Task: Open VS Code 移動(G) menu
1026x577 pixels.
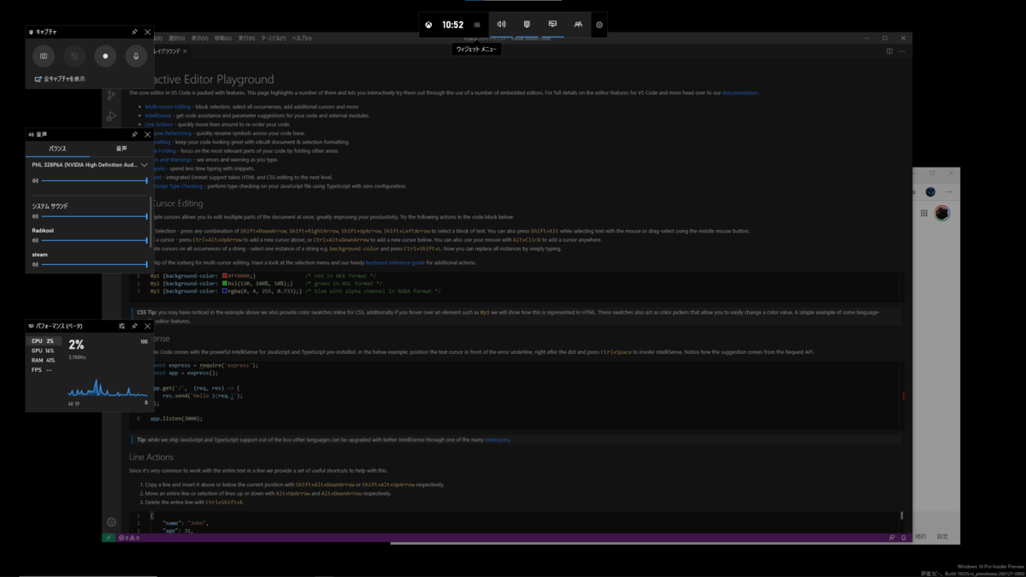Action: [x=223, y=38]
